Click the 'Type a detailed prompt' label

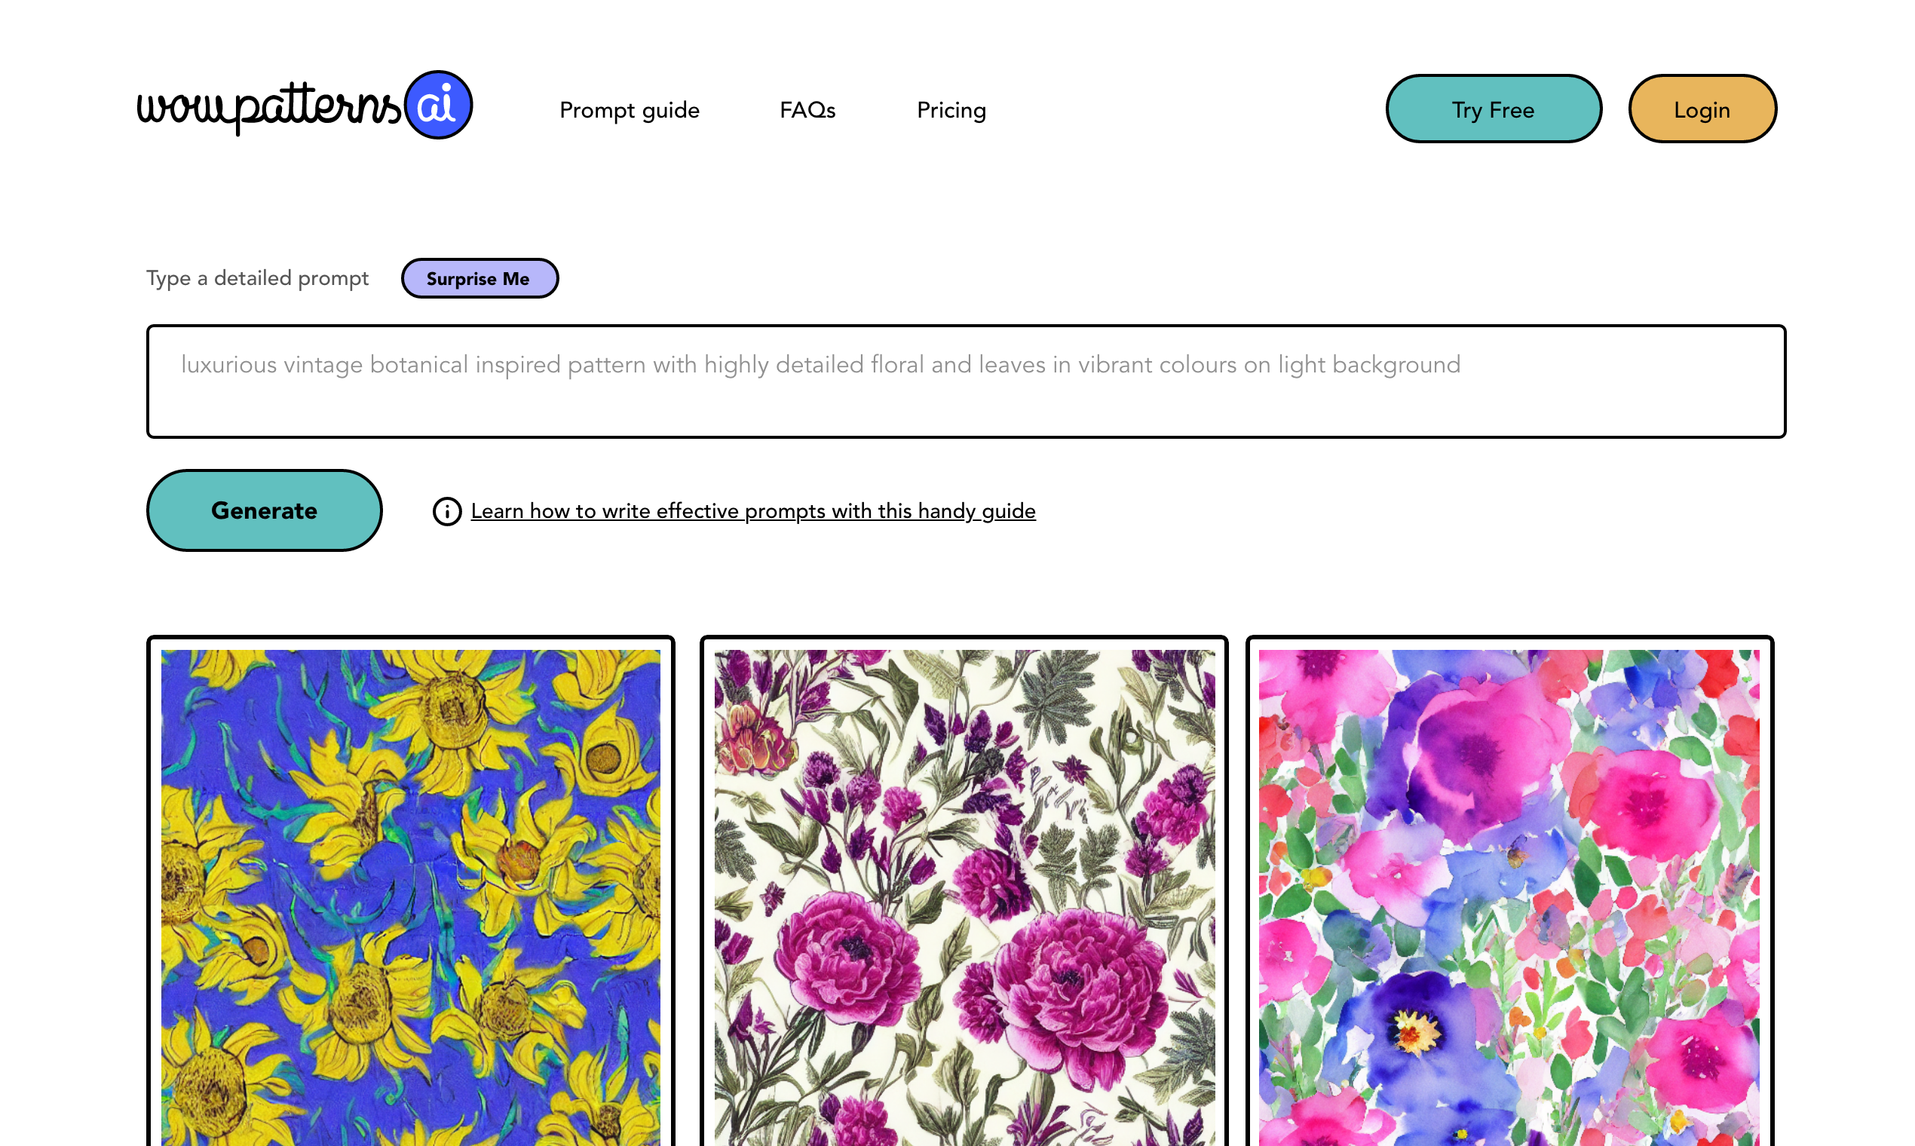tap(257, 278)
